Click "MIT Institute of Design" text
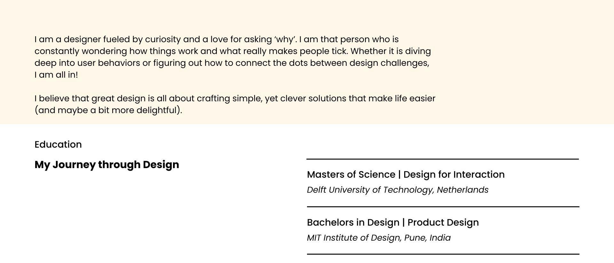The width and height of the screenshot is (614, 263). [353, 238]
